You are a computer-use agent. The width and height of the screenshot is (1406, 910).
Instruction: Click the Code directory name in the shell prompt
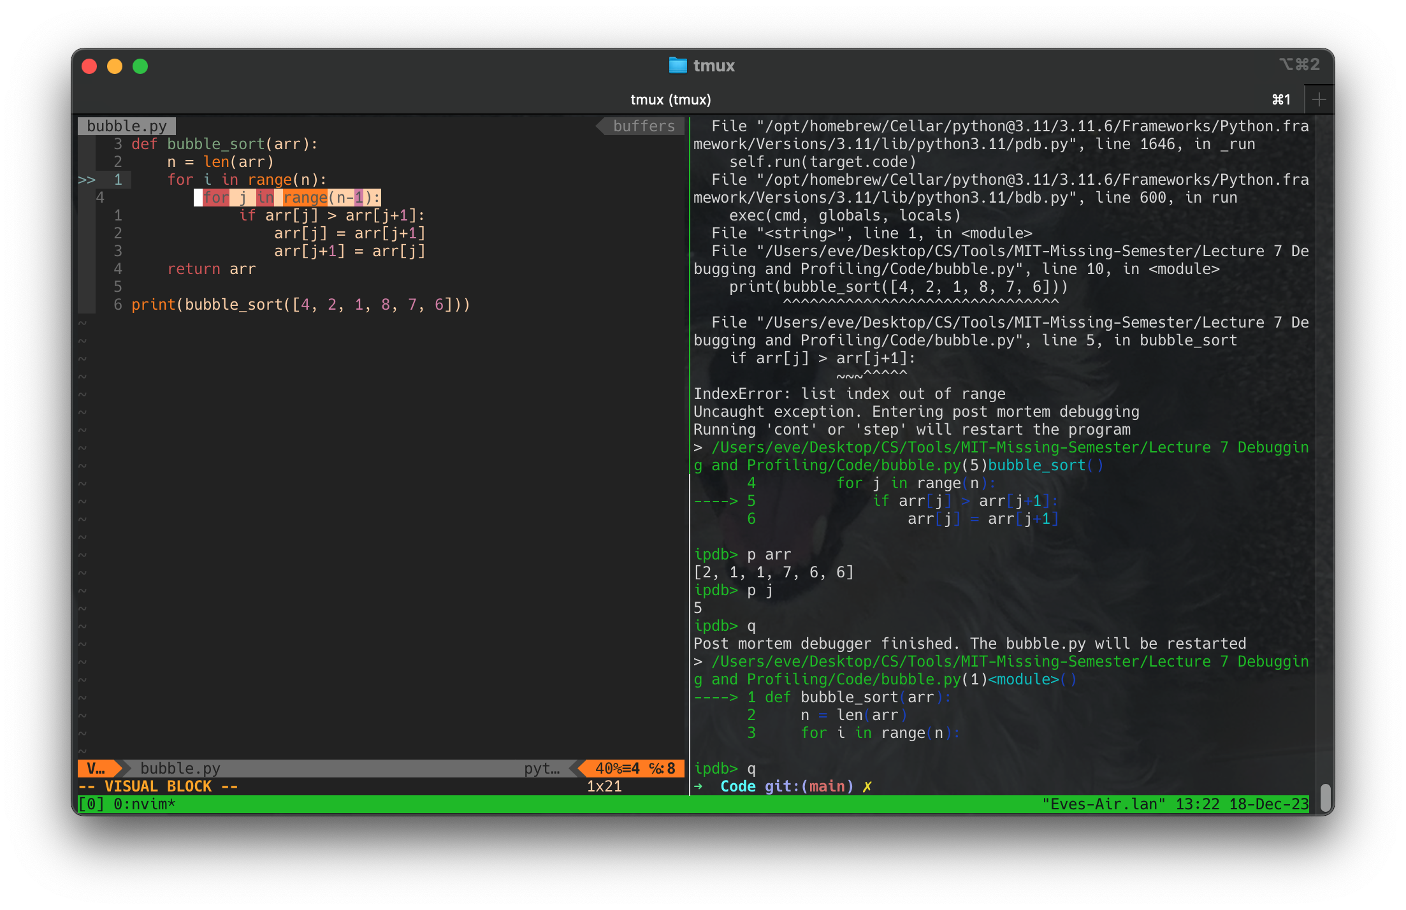pos(737,786)
